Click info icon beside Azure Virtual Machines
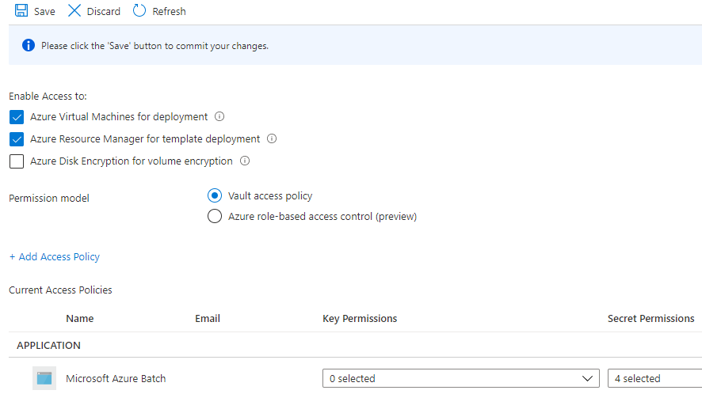This screenshot has height=394, width=702. (x=219, y=116)
